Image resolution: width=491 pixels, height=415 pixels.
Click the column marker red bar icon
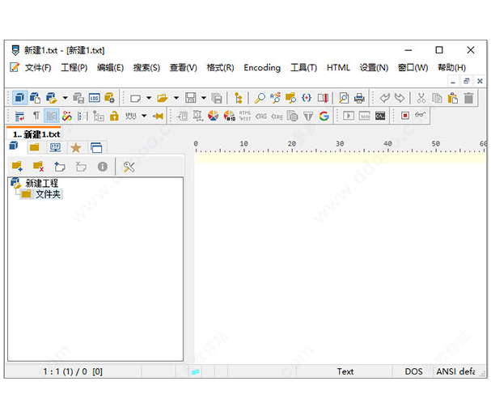pyautogui.click(x=323, y=98)
